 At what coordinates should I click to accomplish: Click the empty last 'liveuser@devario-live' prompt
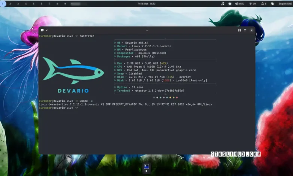click(58, 108)
